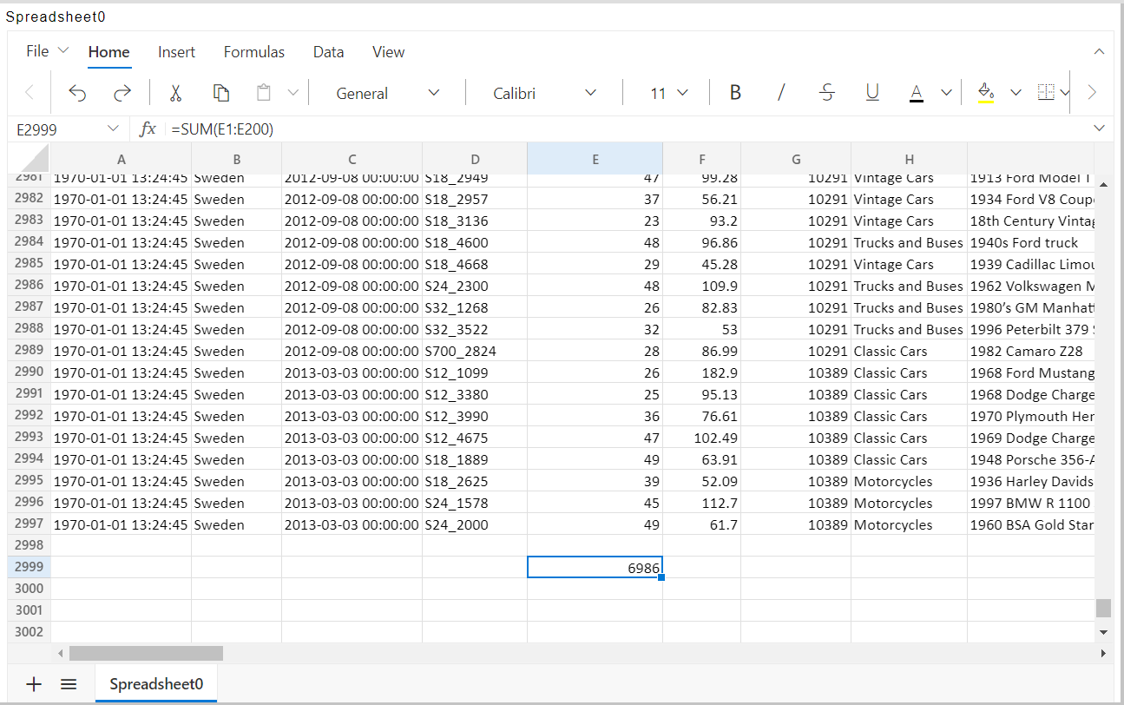Redo the last undone action
Viewport: 1124px width, 705px height.
click(x=122, y=93)
